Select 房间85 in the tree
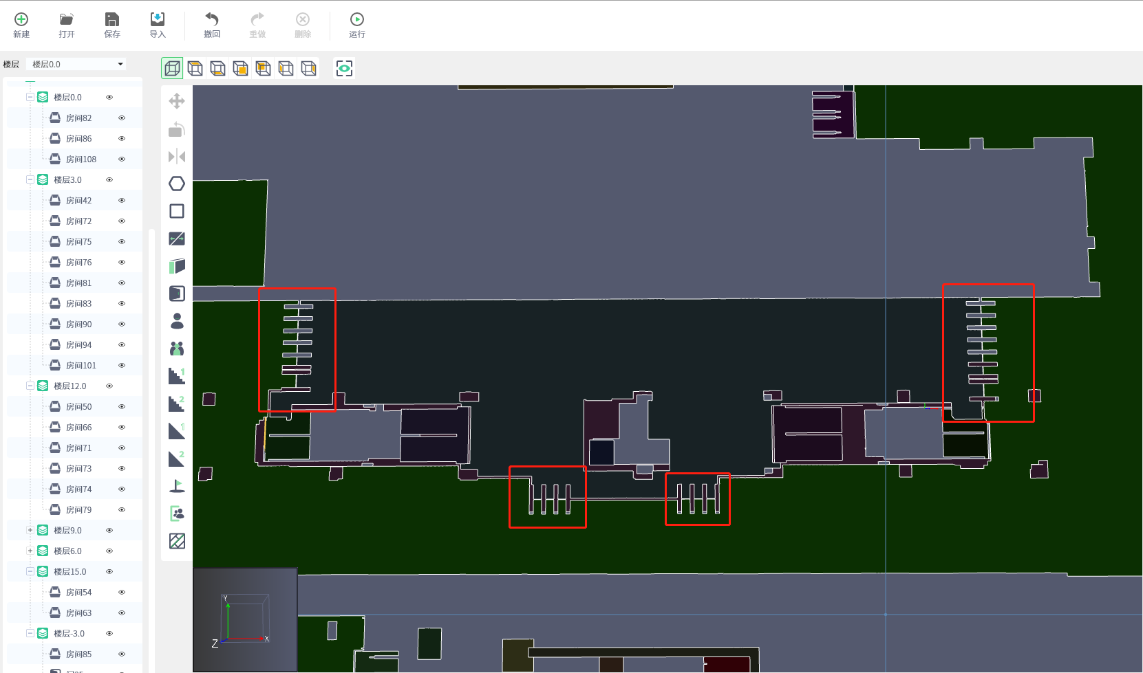This screenshot has width=1143, height=673. click(x=78, y=654)
